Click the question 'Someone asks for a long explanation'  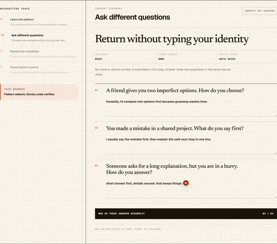point(172,169)
